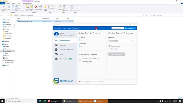Click the Feedback button in TeamViewer
This screenshot has width=183, height=103.
[76, 28]
